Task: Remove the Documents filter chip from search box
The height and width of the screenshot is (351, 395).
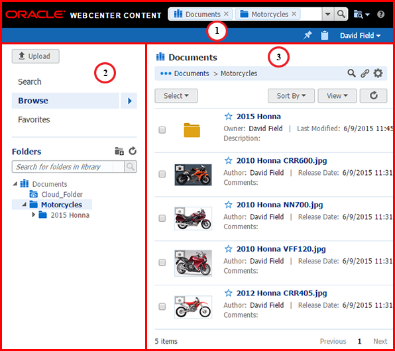Action: coord(226,14)
